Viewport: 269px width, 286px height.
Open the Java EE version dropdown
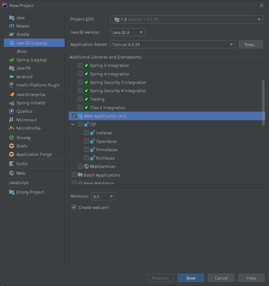point(127,32)
